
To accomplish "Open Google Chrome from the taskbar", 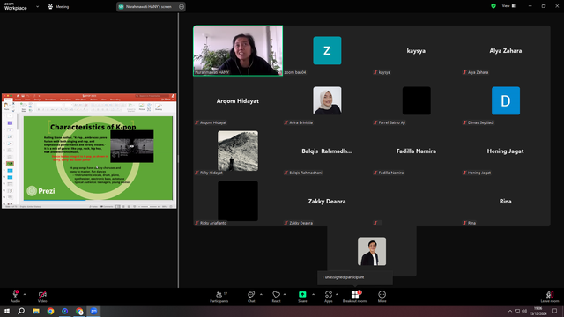I will (50, 311).
